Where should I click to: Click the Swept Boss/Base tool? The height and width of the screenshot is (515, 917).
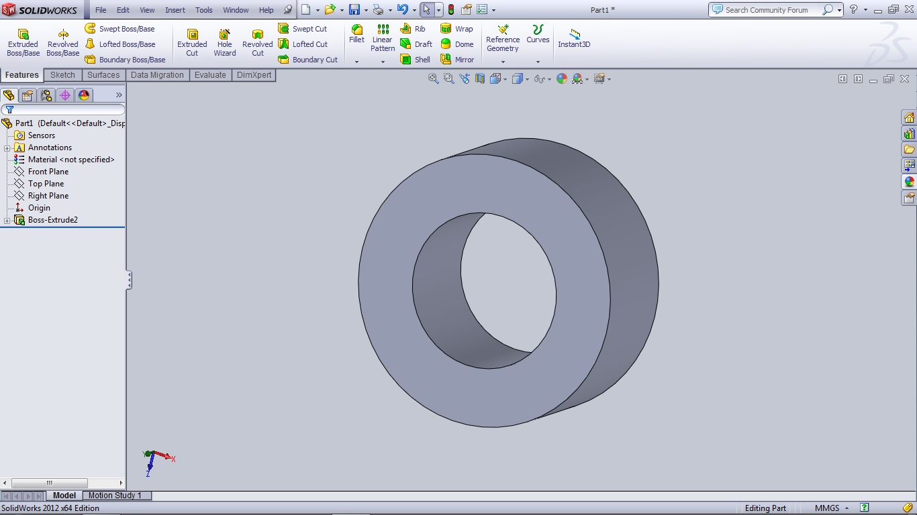119,29
